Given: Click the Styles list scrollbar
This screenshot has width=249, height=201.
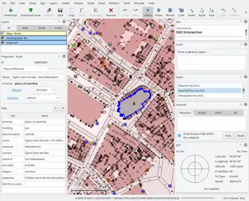Looking at the screenshot, I should [x=243, y=91].
